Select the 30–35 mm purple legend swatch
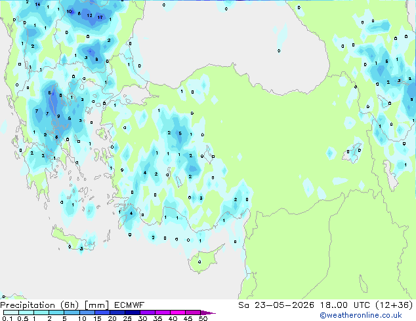The height and width of the screenshot is (321, 416). pos(147,312)
